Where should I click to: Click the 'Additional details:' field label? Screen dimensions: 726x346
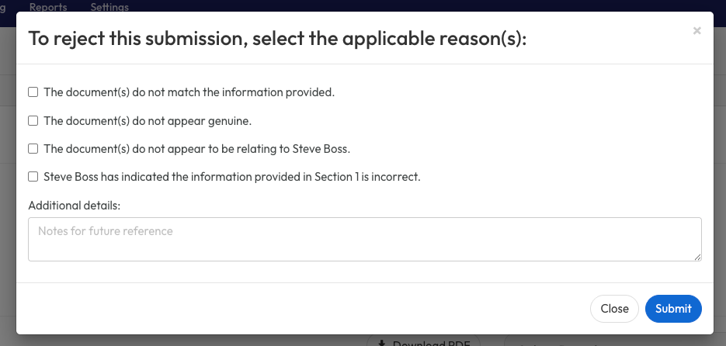[x=80, y=206]
